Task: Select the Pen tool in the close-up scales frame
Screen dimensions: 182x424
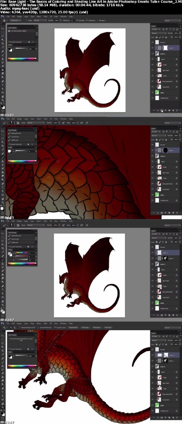Action: coord(3,184)
